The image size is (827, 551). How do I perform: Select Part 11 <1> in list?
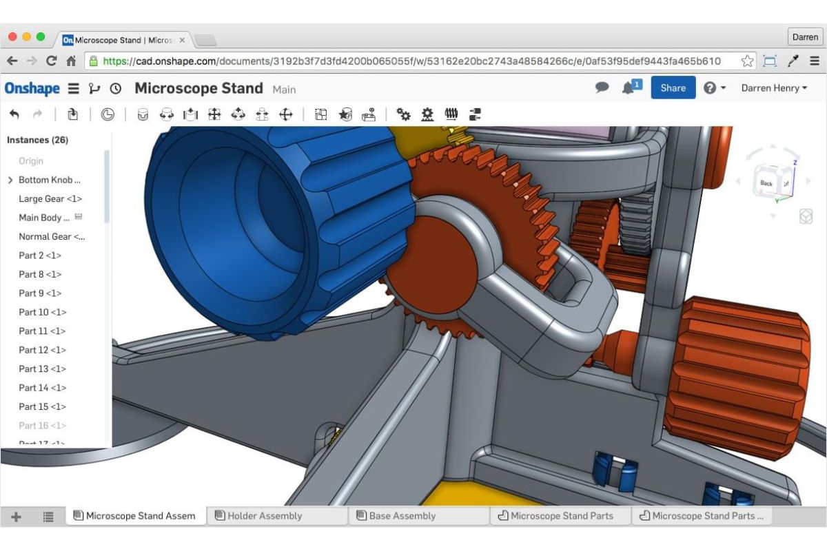point(43,331)
